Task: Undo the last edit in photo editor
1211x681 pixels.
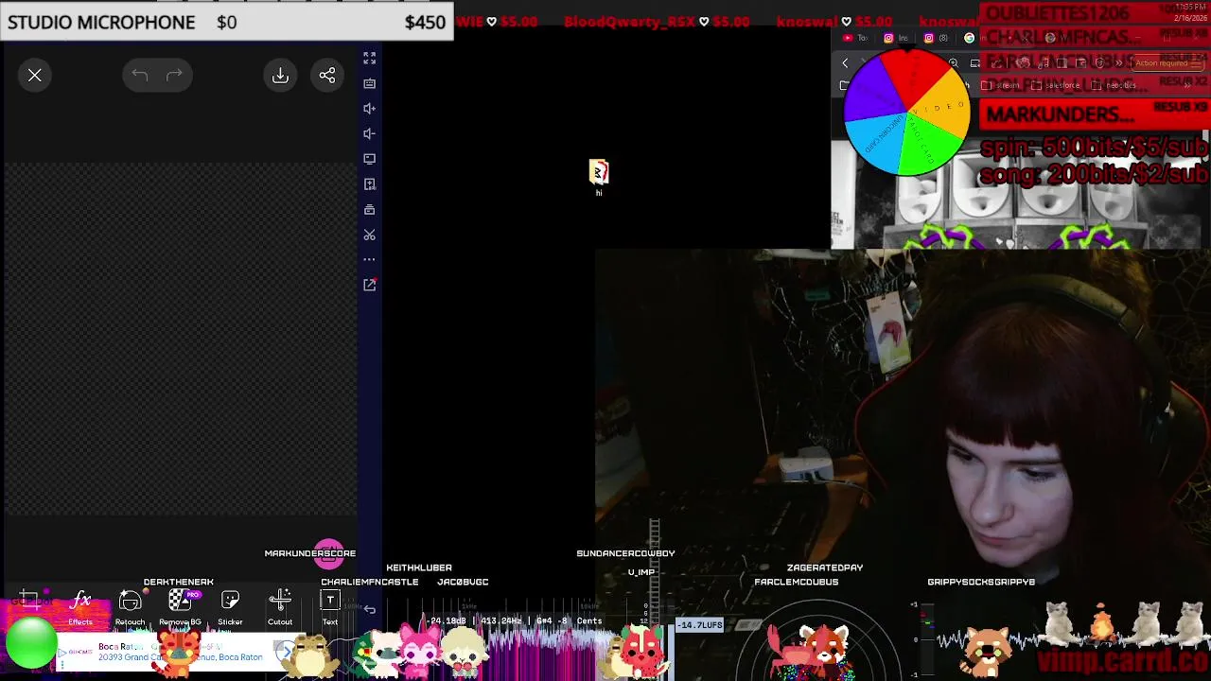Action: pos(140,76)
